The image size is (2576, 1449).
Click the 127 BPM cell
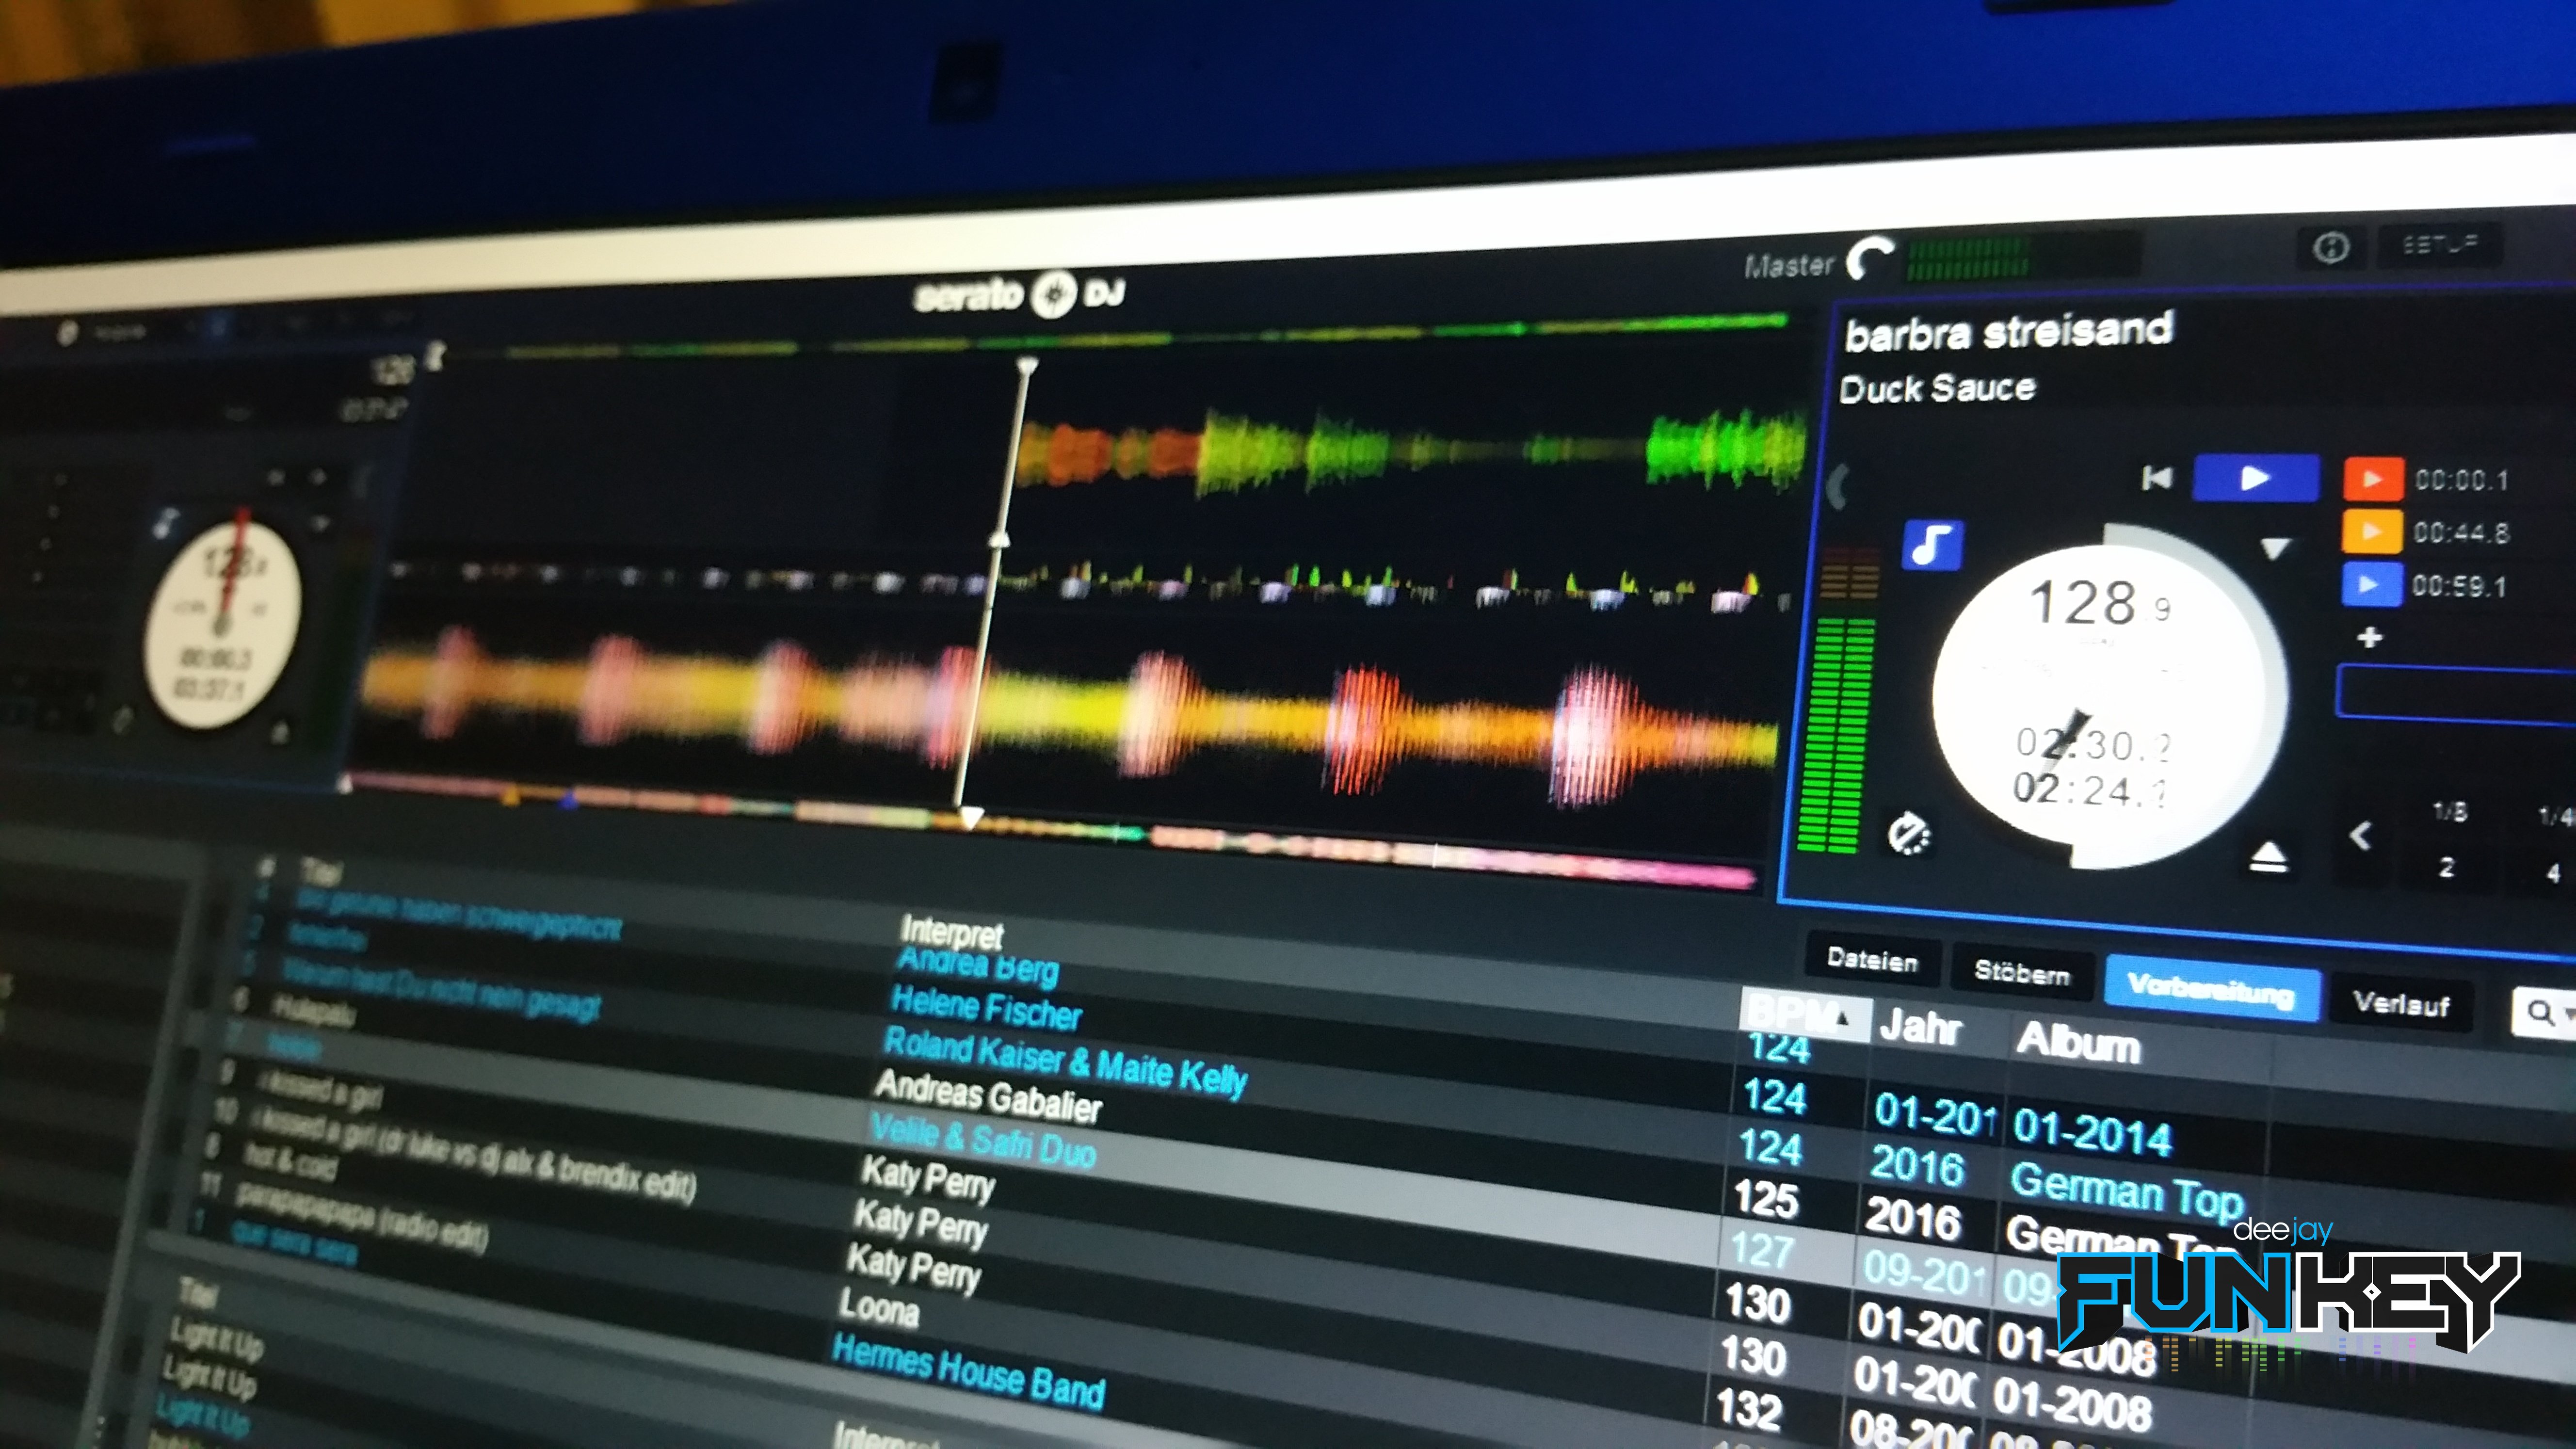[1762, 1251]
